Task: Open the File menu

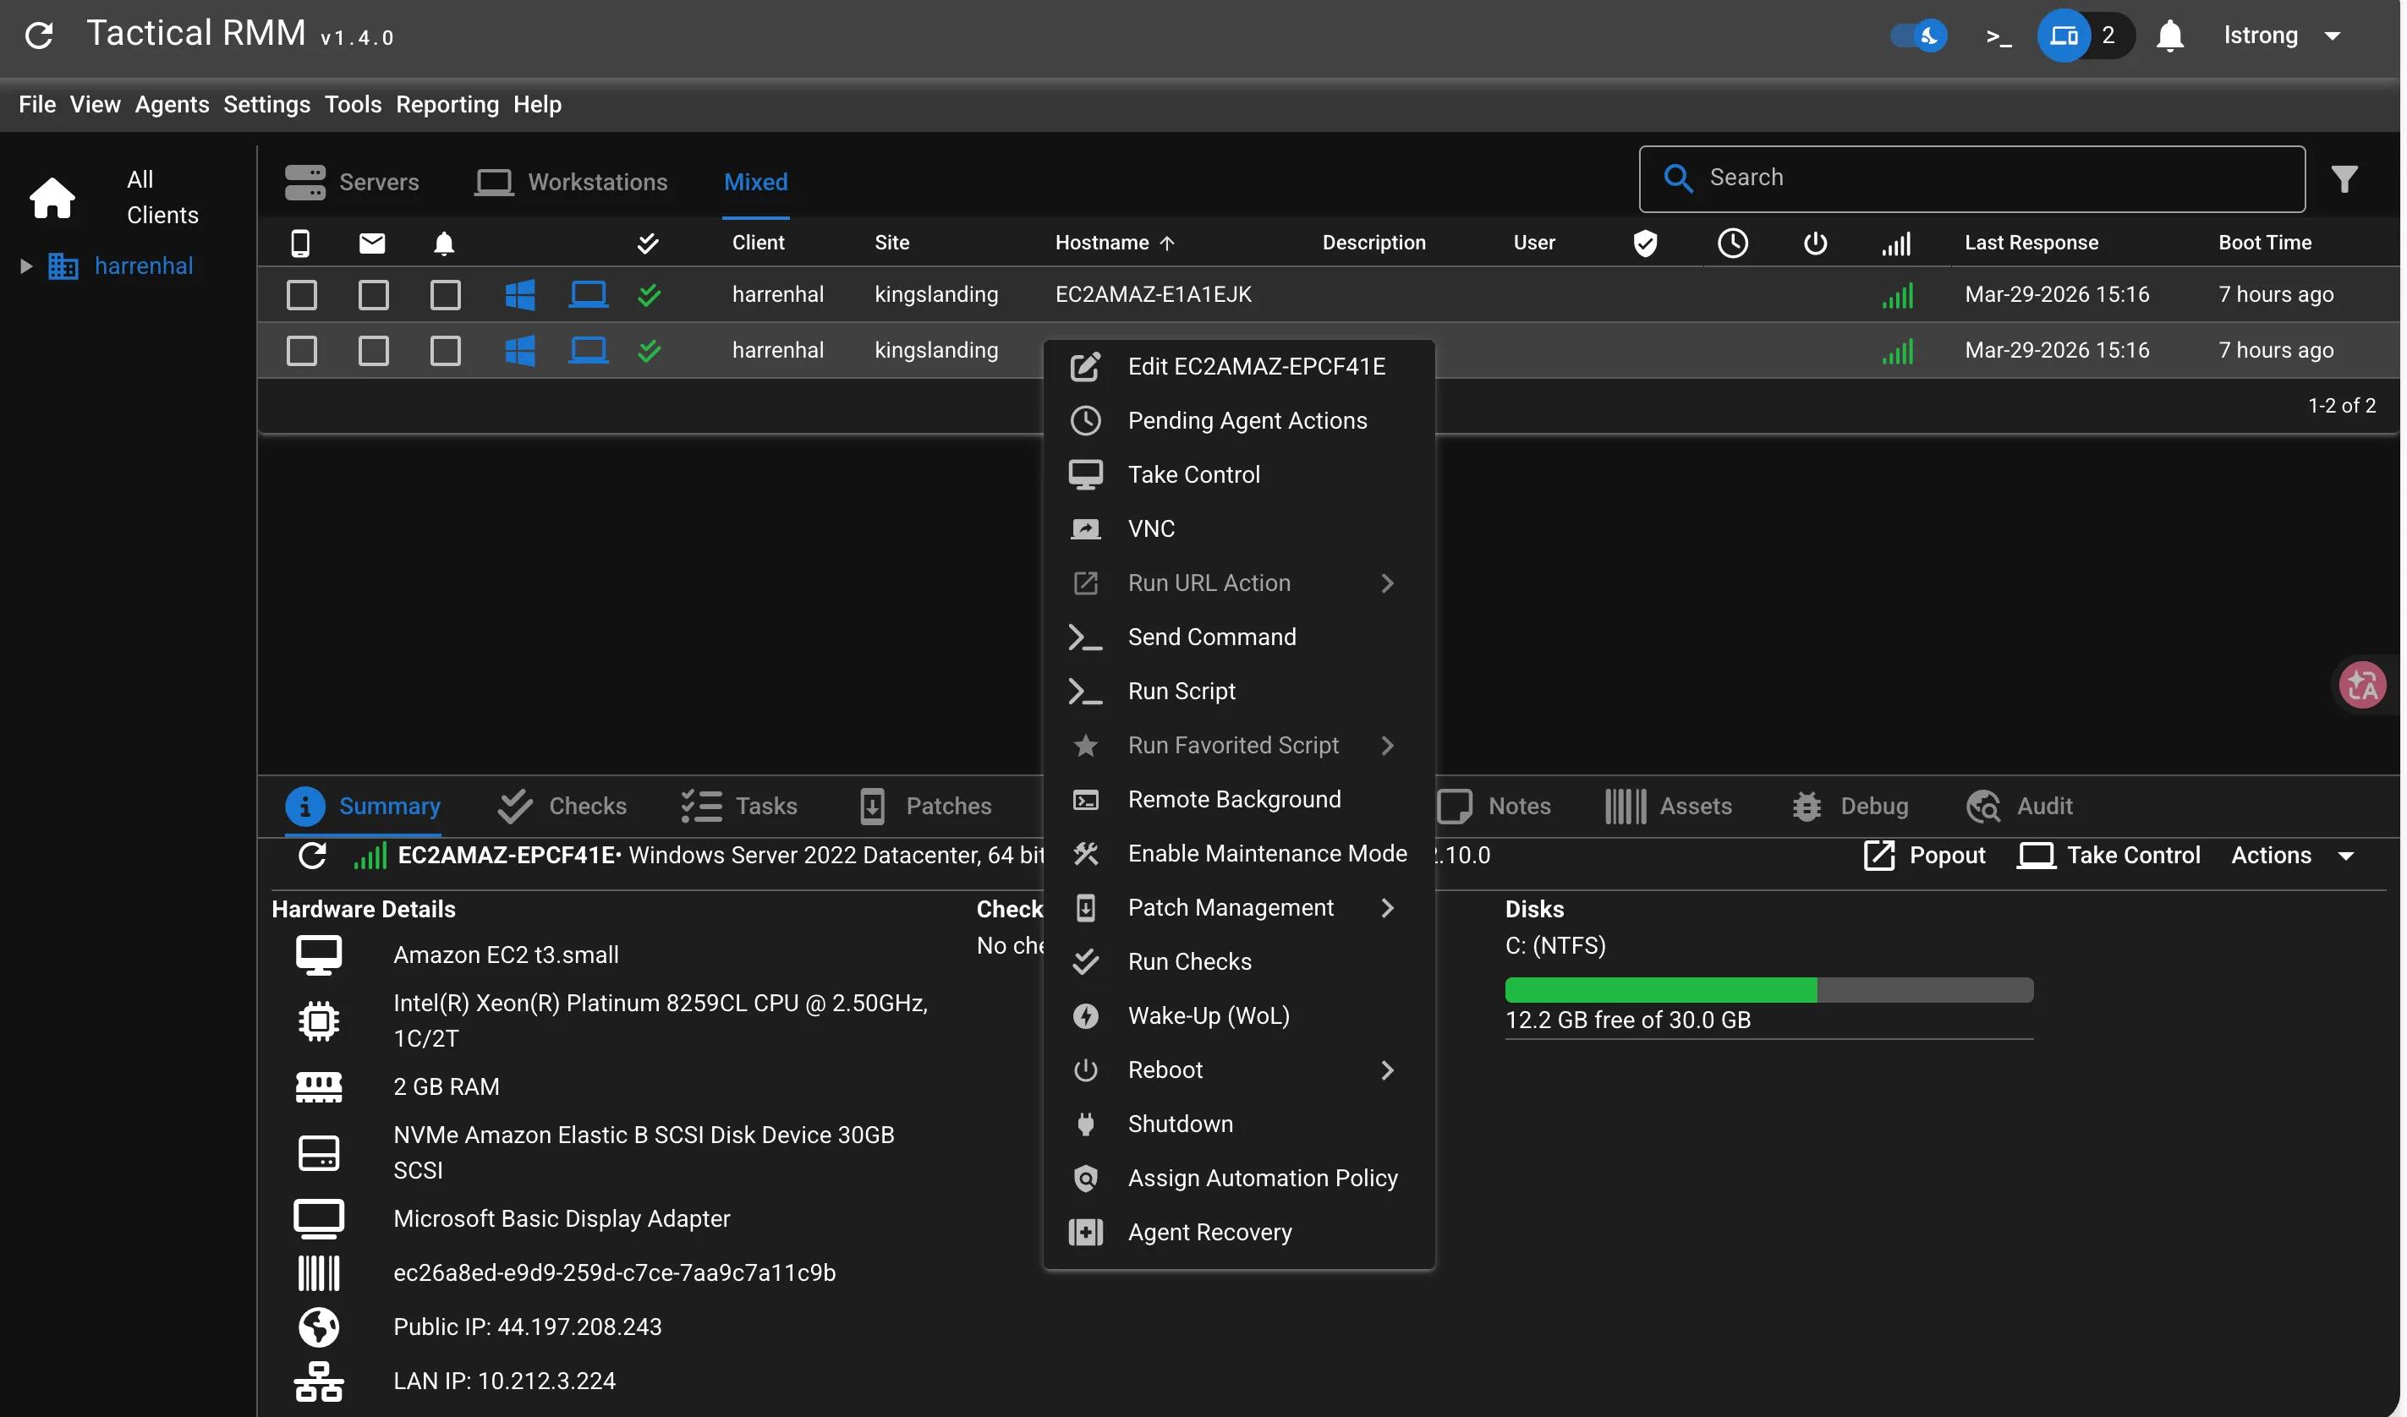Action: coord(37,104)
